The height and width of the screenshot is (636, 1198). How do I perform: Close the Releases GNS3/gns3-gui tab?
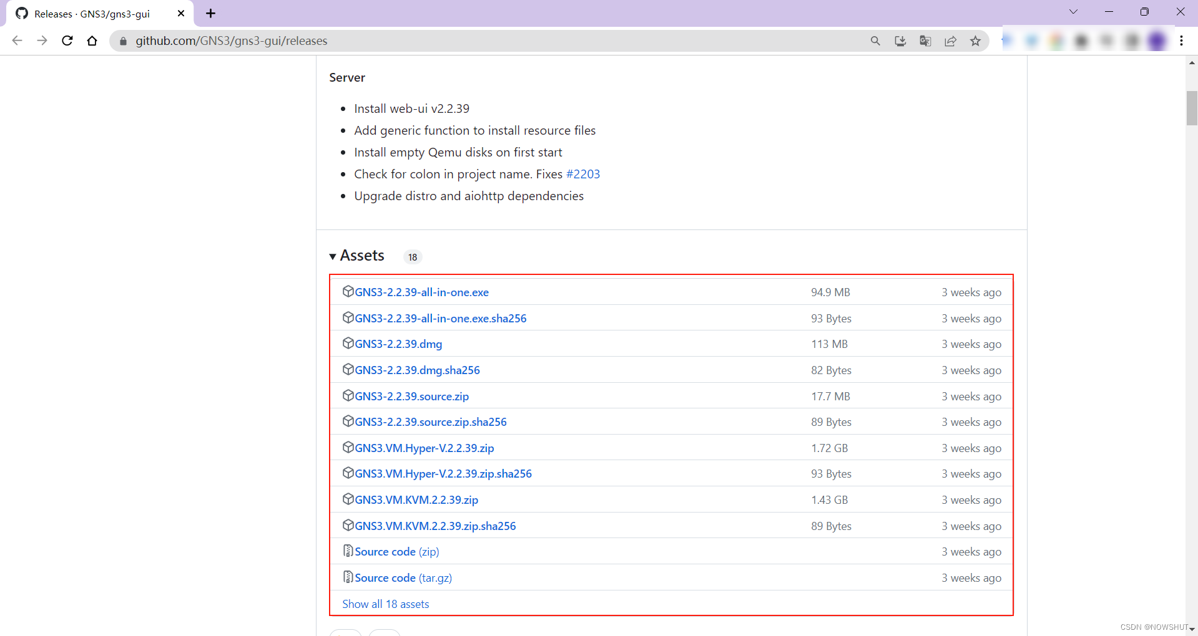click(x=181, y=13)
